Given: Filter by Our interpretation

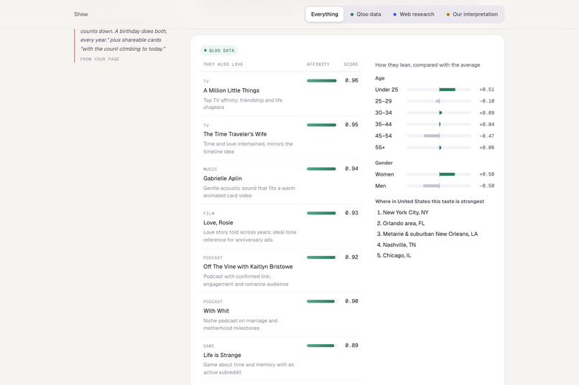Looking at the screenshot, I should click(x=471, y=14).
